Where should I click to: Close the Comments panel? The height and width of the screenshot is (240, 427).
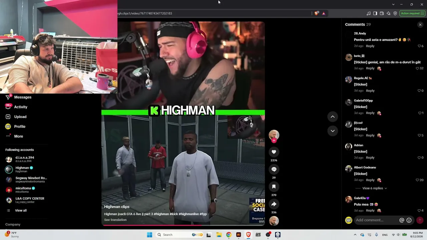tap(420, 25)
